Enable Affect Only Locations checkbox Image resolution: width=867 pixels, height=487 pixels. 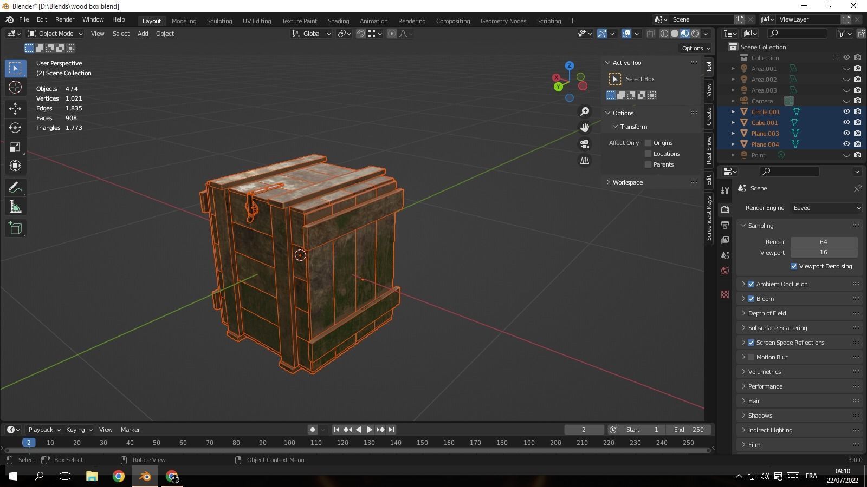click(x=648, y=154)
